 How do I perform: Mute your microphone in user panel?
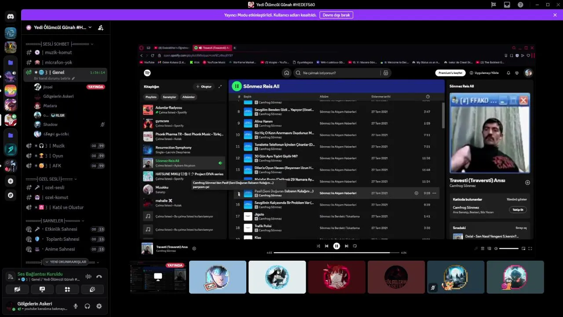click(76, 306)
